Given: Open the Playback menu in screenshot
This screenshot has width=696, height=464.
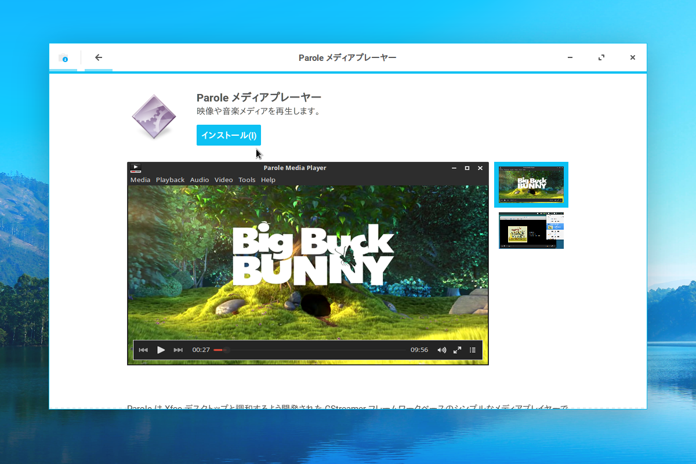Looking at the screenshot, I should 170,180.
